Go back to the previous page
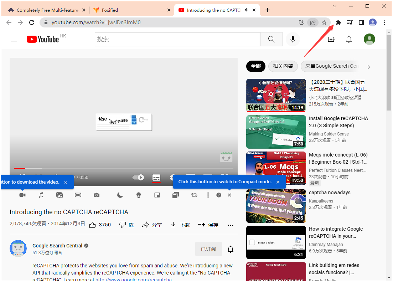 click(x=9, y=22)
